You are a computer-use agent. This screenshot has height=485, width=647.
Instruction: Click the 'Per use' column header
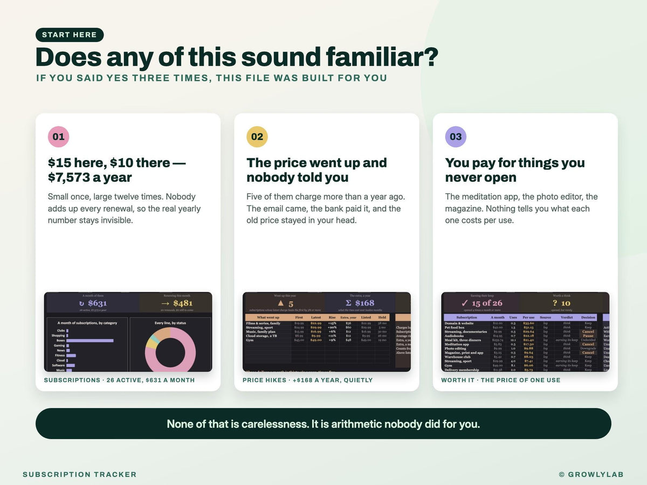tap(528, 317)
